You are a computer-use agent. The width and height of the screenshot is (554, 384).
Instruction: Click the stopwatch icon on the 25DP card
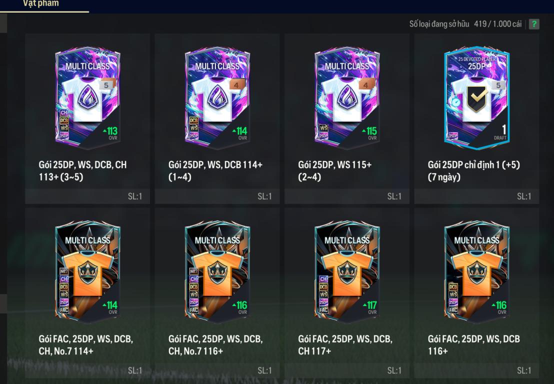pyautogui.click(x=455, y=101)
